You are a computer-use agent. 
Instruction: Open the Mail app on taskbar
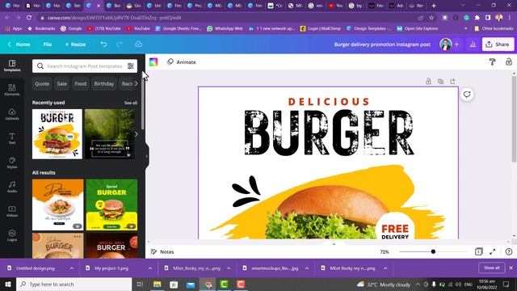click(191, 284)
